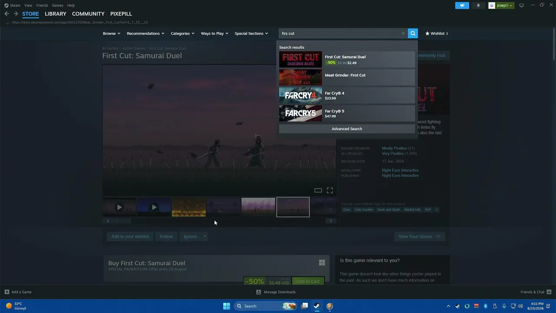Open the Night Eyes Interactive developer link
556x313 pixels.
[x=400, y=170]
